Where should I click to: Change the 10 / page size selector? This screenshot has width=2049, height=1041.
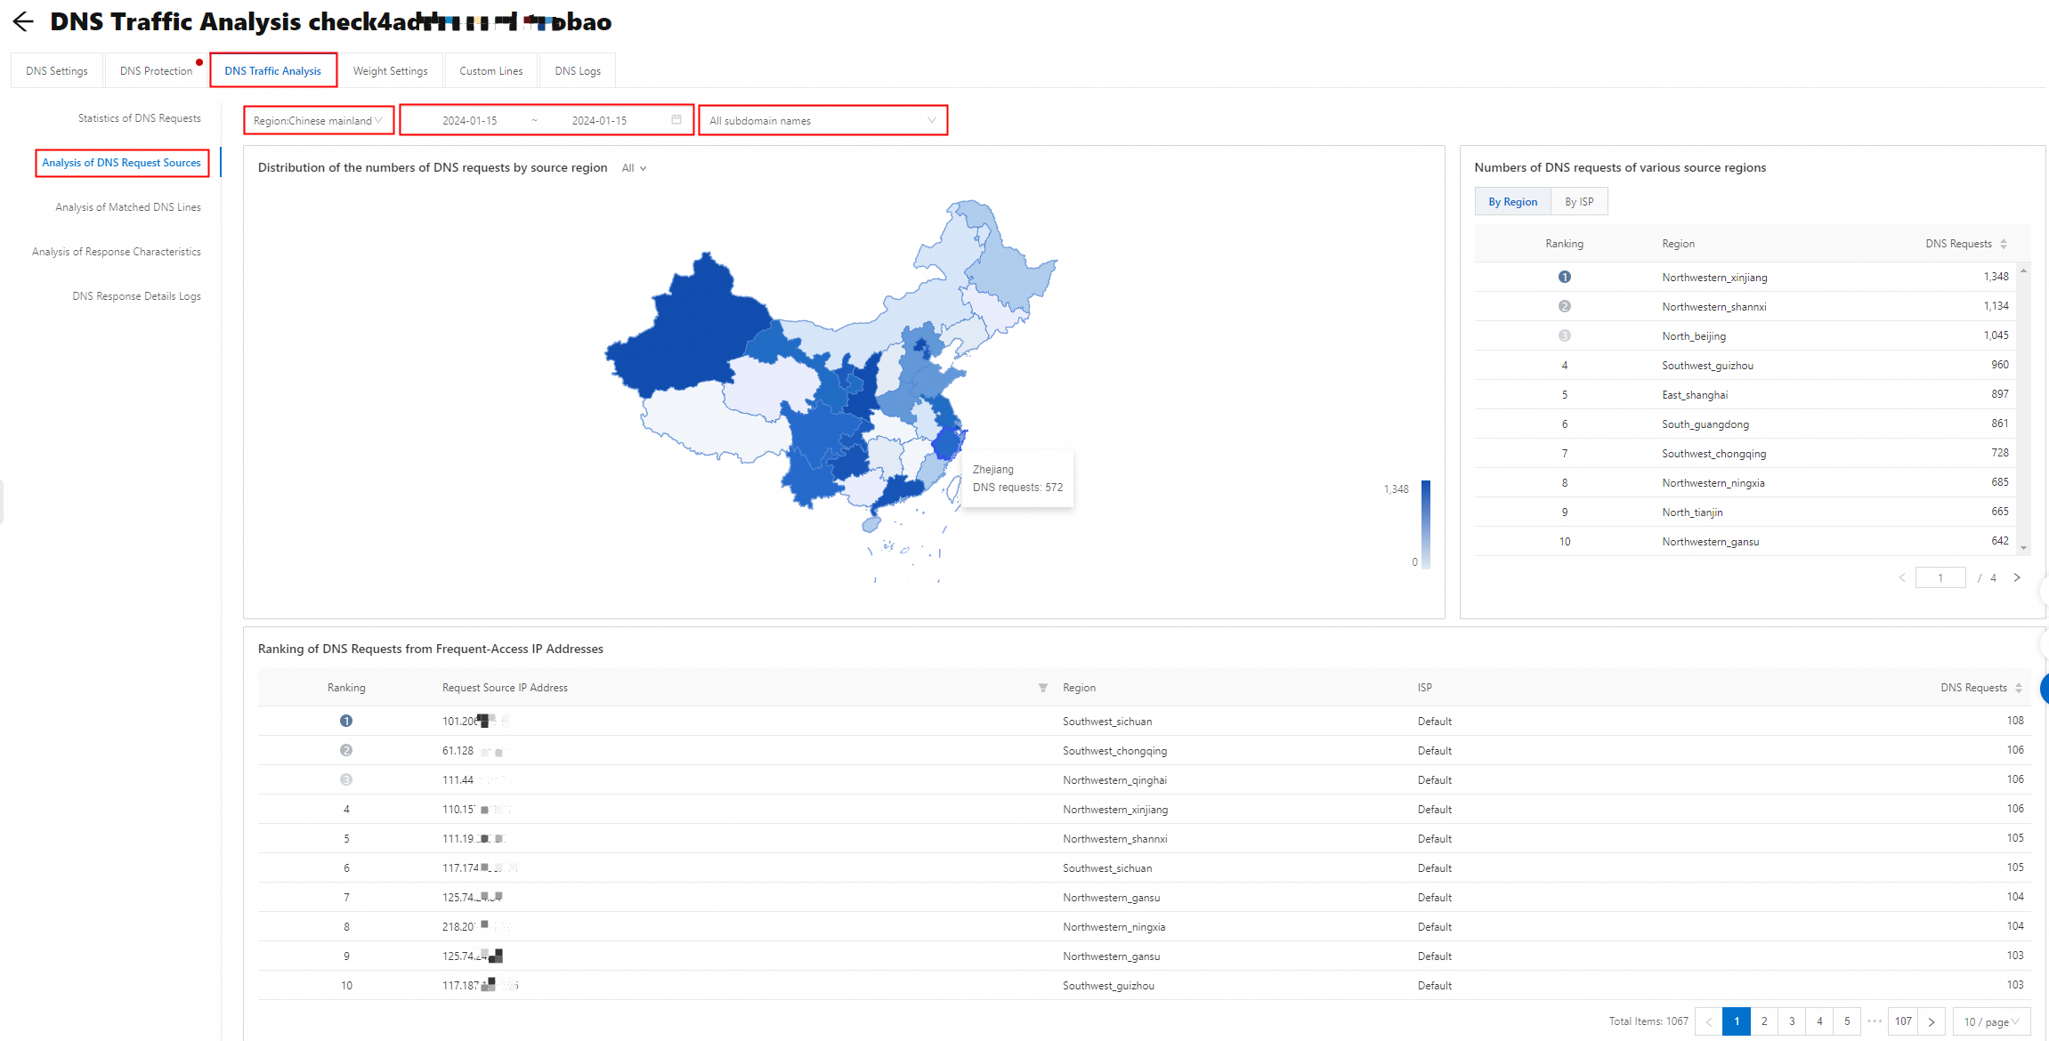pyautogui.click(x=1990, y=1021)
